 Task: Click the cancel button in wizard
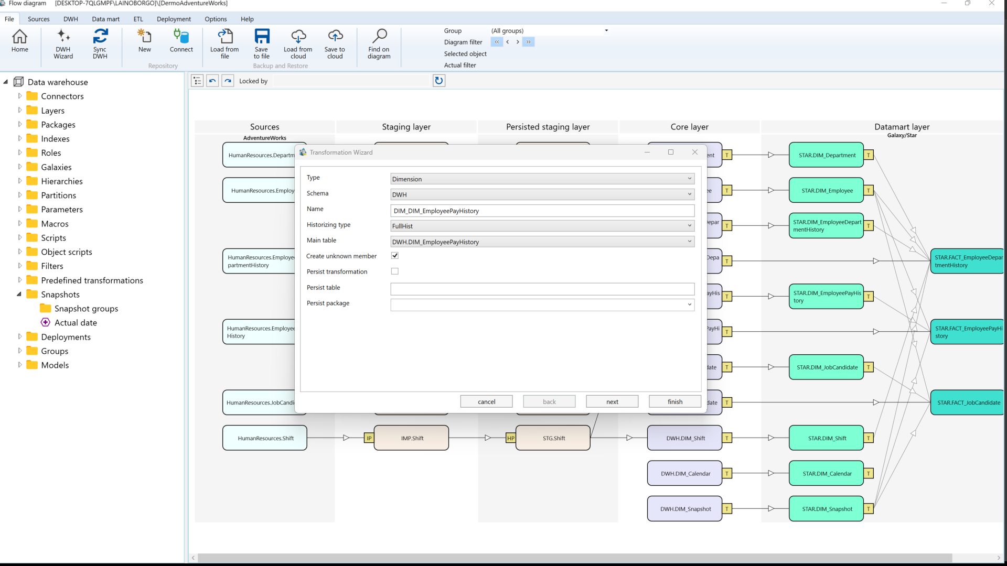coord(486,401)
